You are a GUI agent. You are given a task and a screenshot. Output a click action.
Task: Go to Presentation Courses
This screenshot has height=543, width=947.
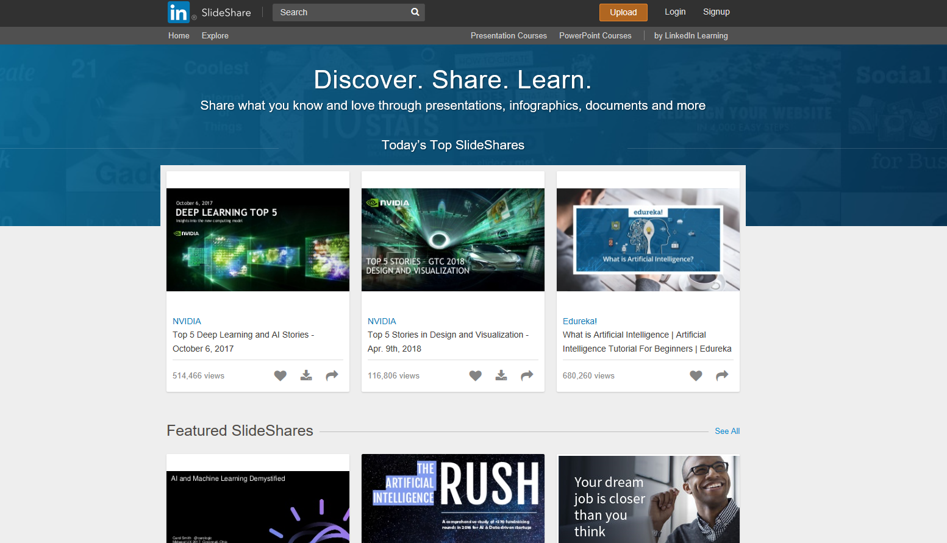[x=509, y=36]
